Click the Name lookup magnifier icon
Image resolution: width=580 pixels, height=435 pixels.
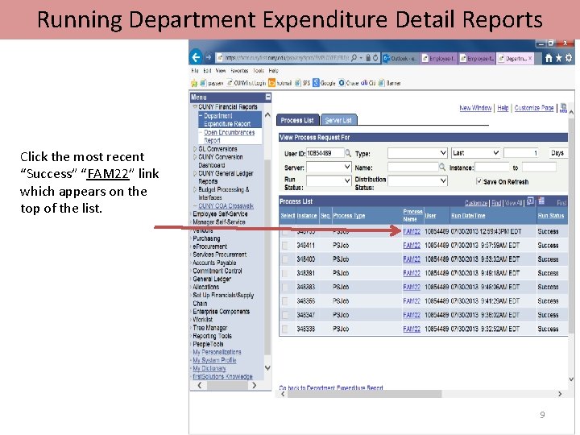click(442, 167)
